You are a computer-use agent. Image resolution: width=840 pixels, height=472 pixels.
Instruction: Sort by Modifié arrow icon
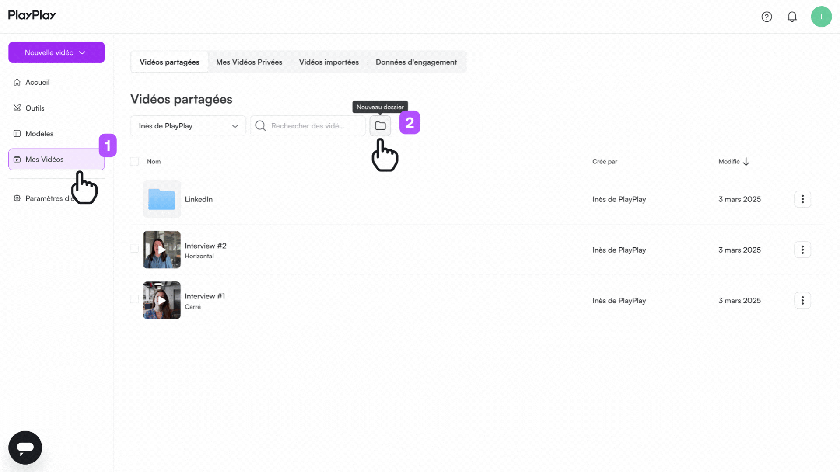[x=746, y=162]
